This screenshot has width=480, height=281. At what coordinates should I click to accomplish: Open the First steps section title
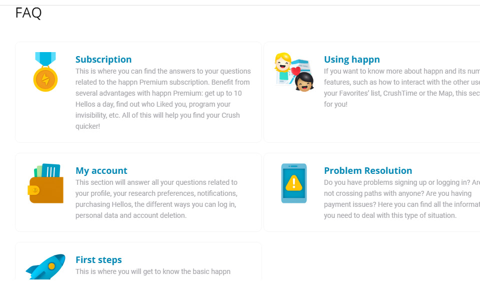[x=98, y=259]
